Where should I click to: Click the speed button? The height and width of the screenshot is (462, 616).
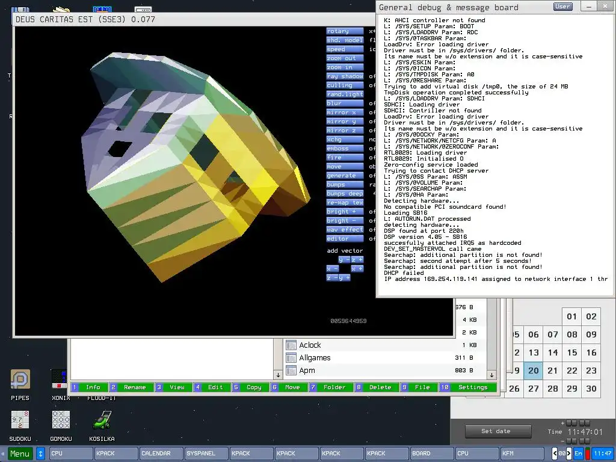tap(345, 49)
